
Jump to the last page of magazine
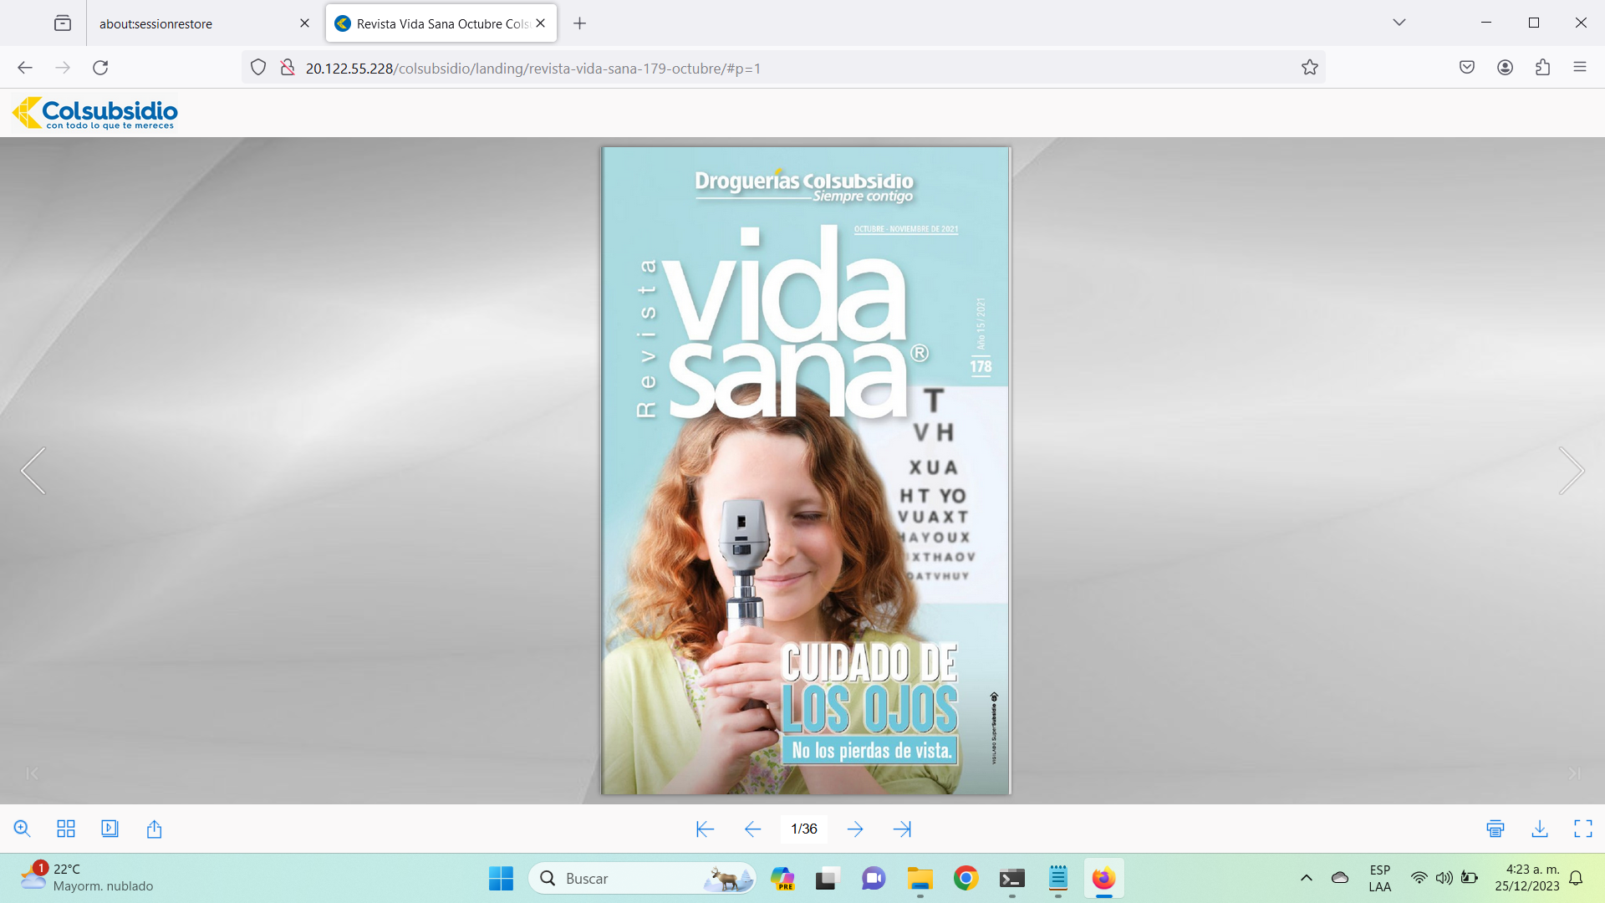(902, 829)
